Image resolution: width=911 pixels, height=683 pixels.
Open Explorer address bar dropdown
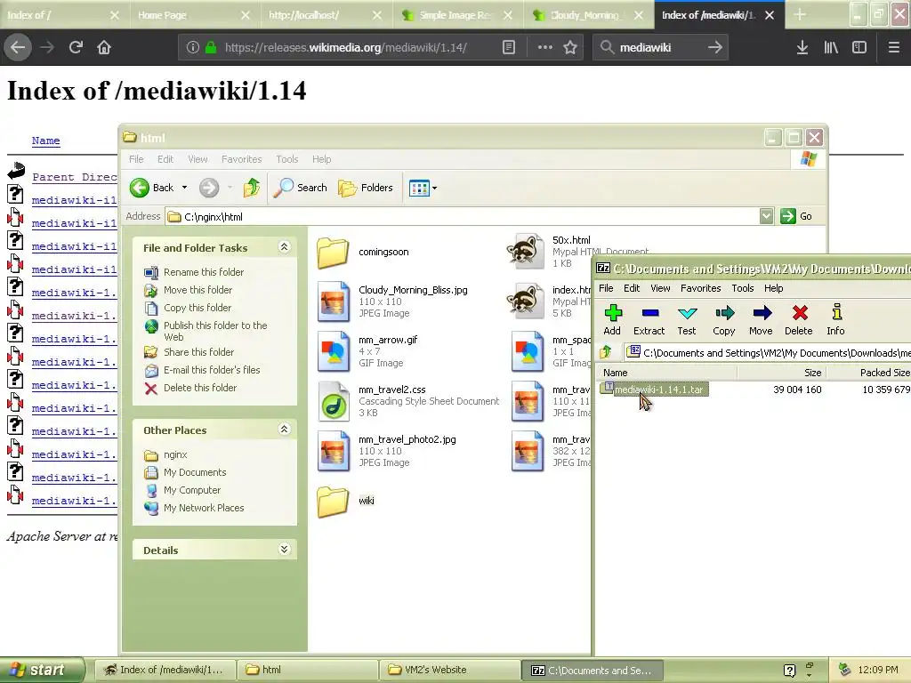766,216
